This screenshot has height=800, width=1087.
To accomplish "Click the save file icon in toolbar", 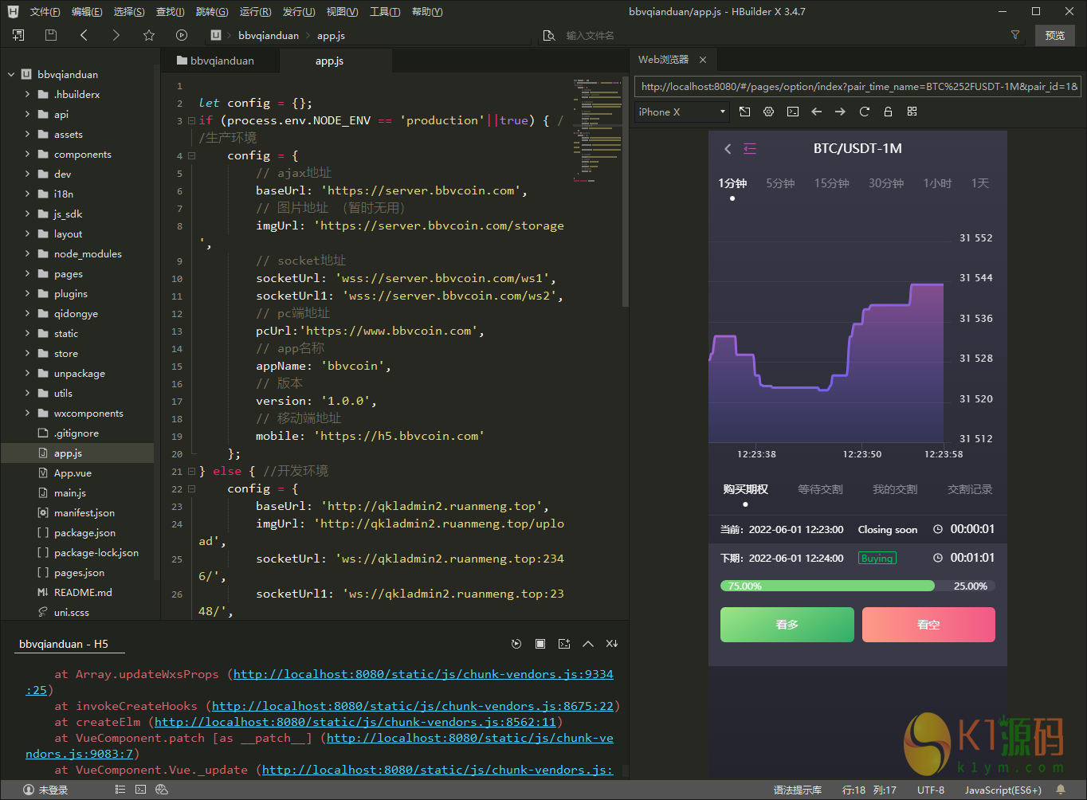I will [51, 35].
